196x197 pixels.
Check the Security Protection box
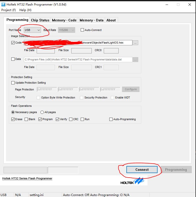(x=82, y=98)
